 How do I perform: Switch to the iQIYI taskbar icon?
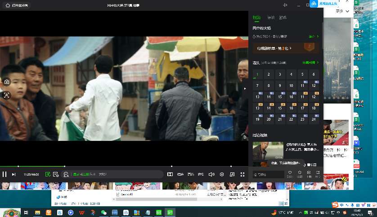click(x=170, y=212)
